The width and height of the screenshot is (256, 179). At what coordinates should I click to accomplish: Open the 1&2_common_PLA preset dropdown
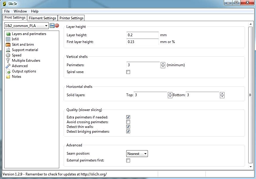[x=26, y=26]
